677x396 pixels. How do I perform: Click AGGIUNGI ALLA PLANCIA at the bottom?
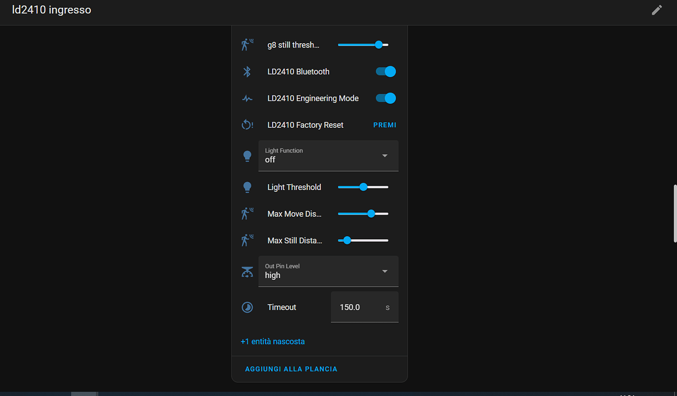291,369
